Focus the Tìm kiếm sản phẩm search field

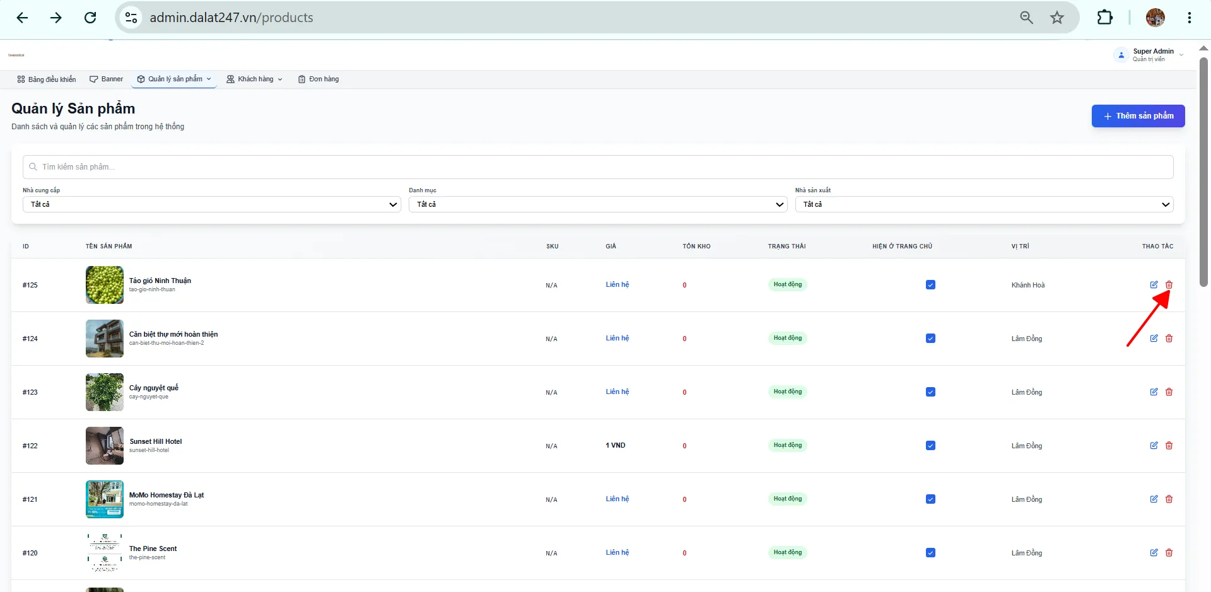598,167
